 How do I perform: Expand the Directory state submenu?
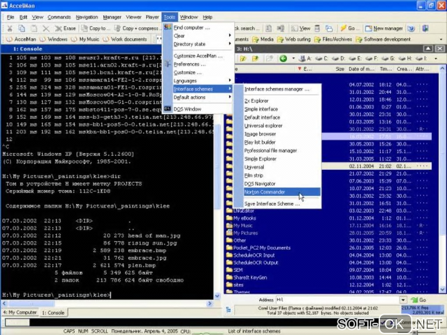click(x=198, y=44)
